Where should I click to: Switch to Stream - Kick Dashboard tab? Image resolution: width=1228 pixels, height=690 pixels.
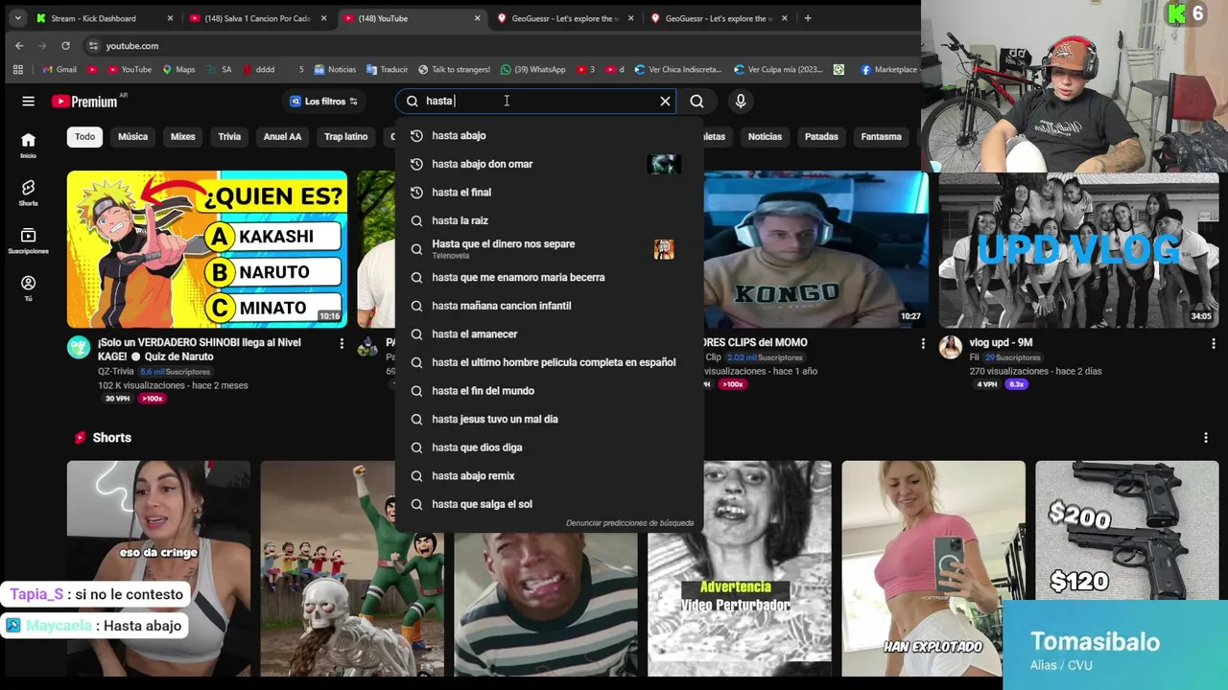tap(104, 18)
